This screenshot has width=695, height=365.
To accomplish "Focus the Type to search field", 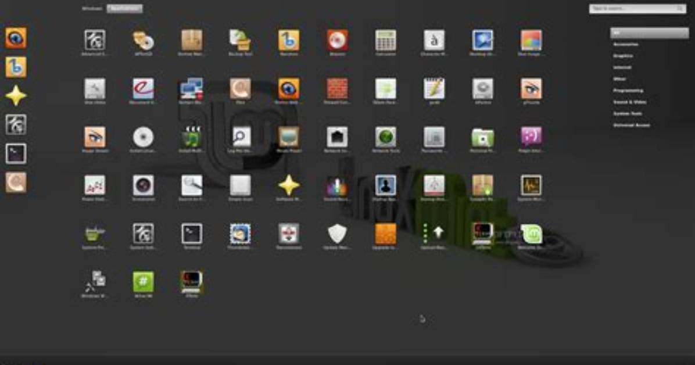I will click(637, 8).
